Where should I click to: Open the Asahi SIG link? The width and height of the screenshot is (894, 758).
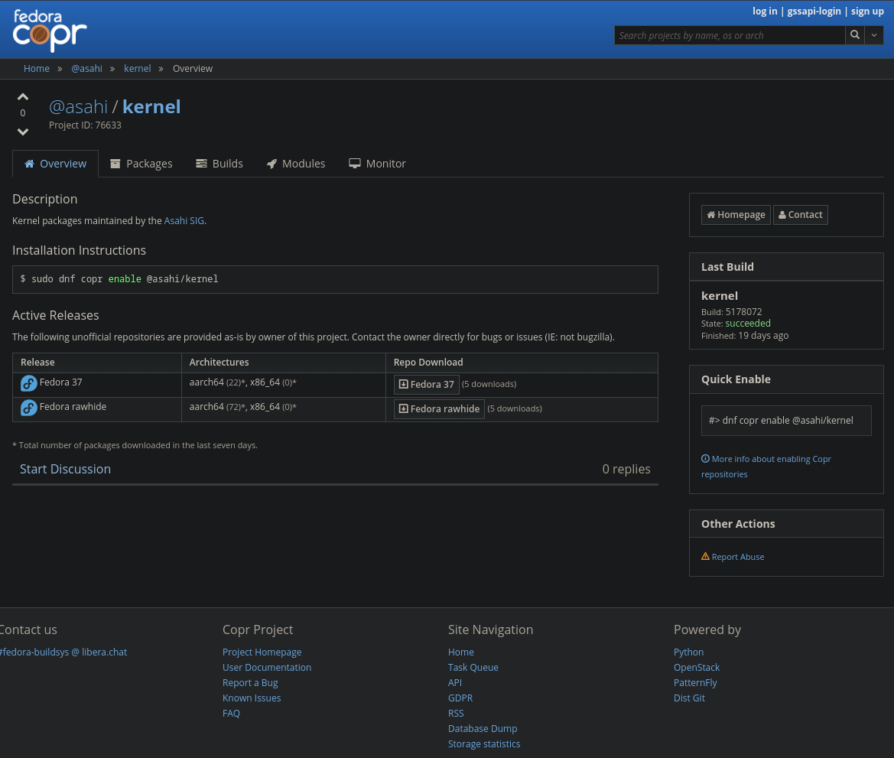click(184, 221)
